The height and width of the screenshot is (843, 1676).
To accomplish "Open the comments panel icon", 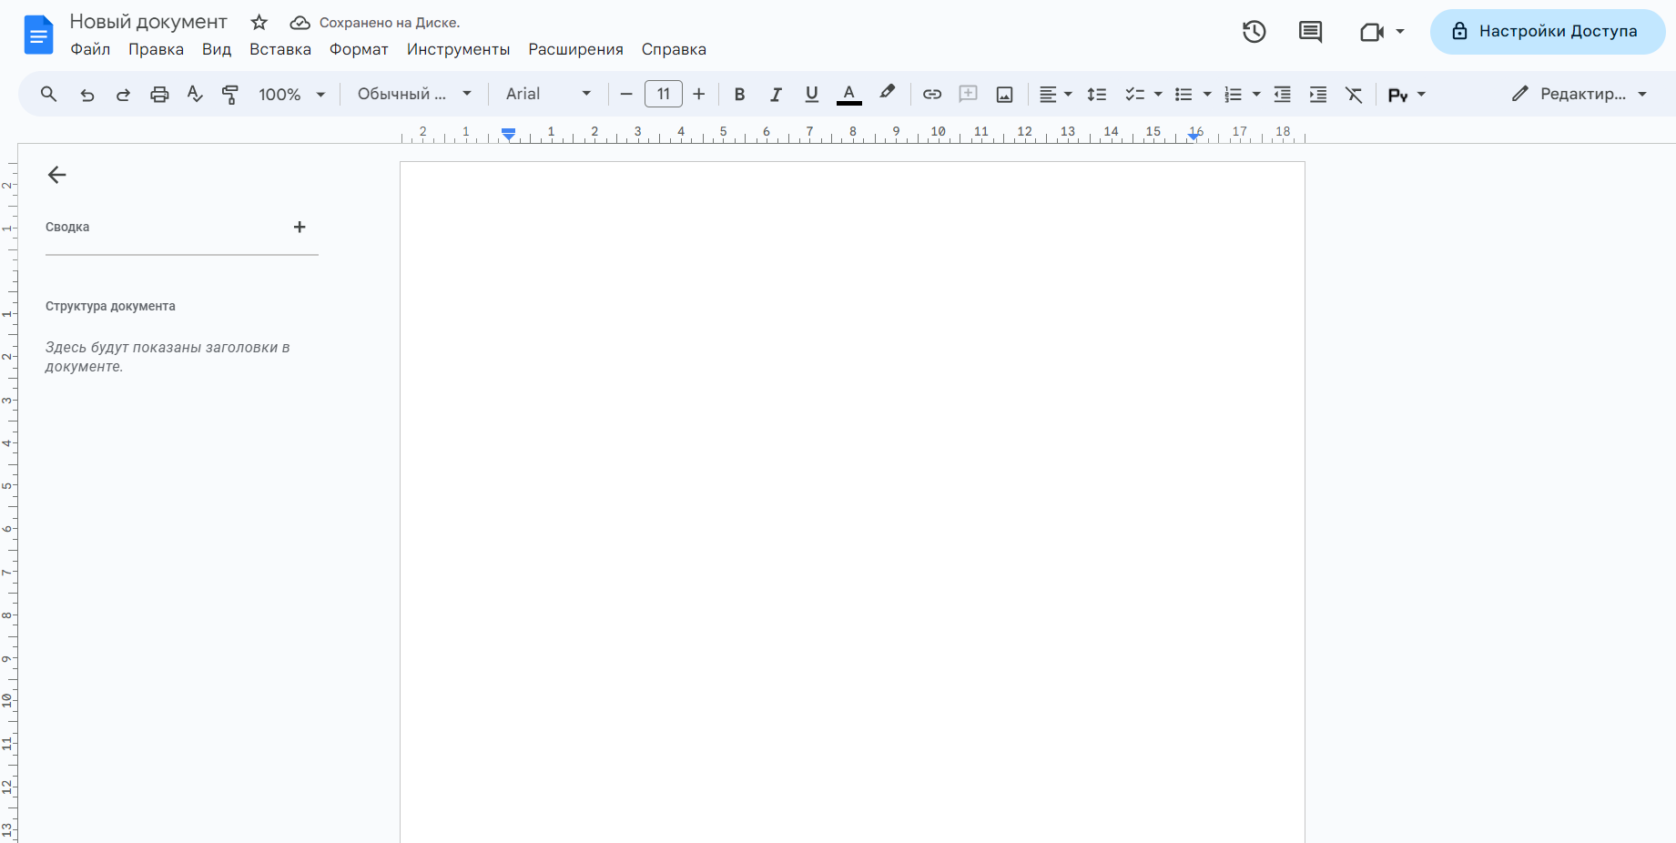I will point(1310,32).
